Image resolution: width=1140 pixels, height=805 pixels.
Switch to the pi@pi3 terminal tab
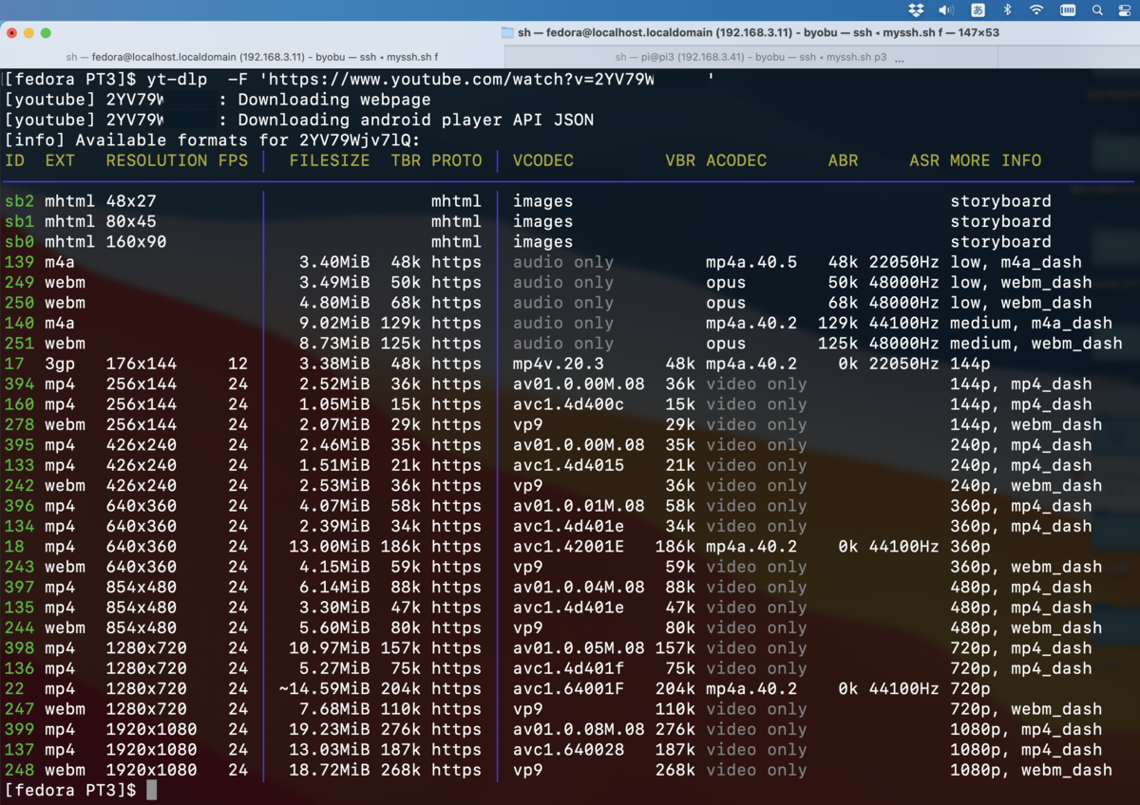click(750, 57)
